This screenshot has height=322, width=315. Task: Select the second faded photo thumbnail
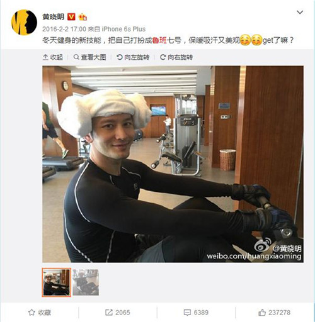pyautogui.click(x=86, y=282)
